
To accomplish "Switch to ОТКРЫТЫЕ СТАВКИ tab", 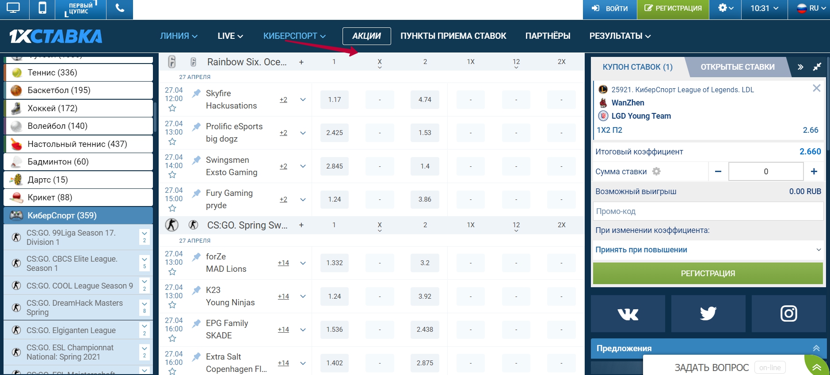I will tap(737, 67).
